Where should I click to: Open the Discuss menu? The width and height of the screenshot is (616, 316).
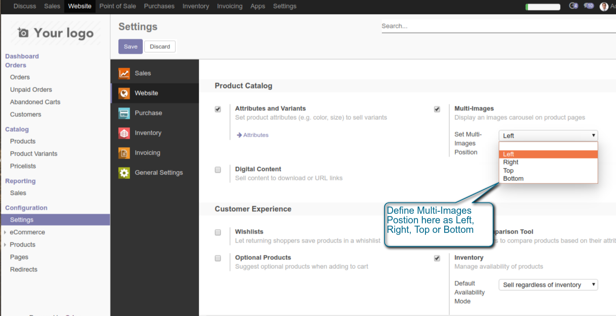tap(25, 6)
